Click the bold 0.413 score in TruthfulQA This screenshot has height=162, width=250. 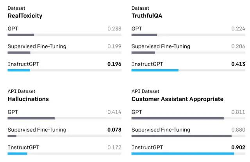point(238,64)
